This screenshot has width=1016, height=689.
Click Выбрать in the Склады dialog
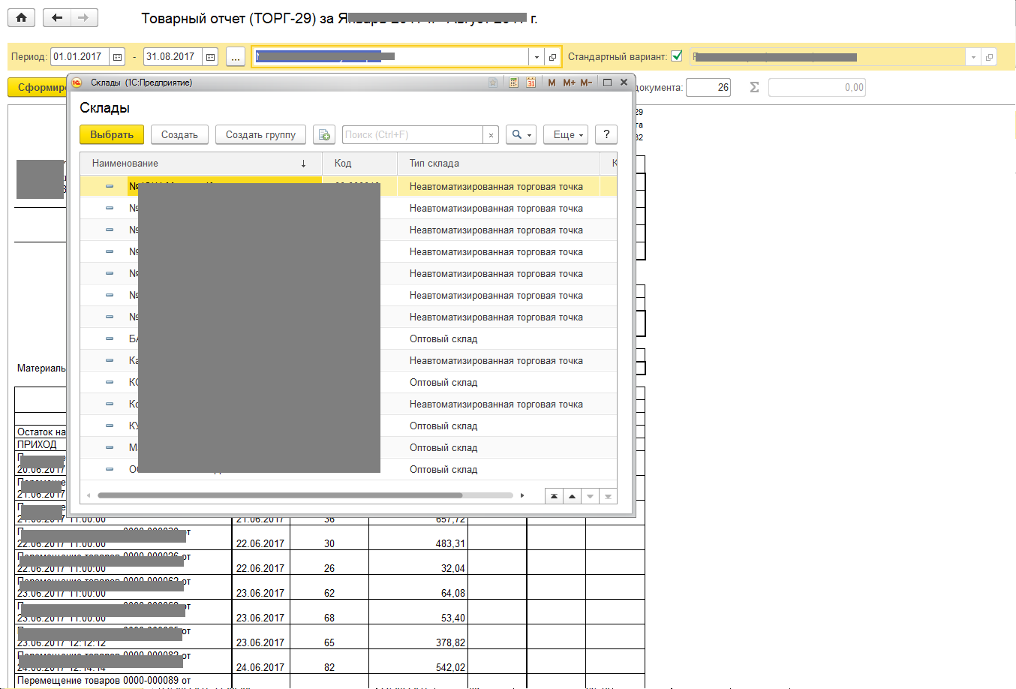pyautogui.click(x=112, y=134)
